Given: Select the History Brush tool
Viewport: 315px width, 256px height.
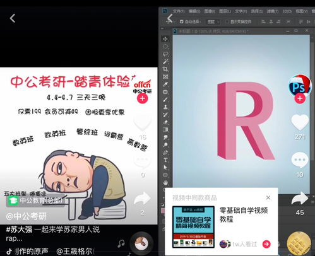Looking at the screenshot, I should (165, 114).
